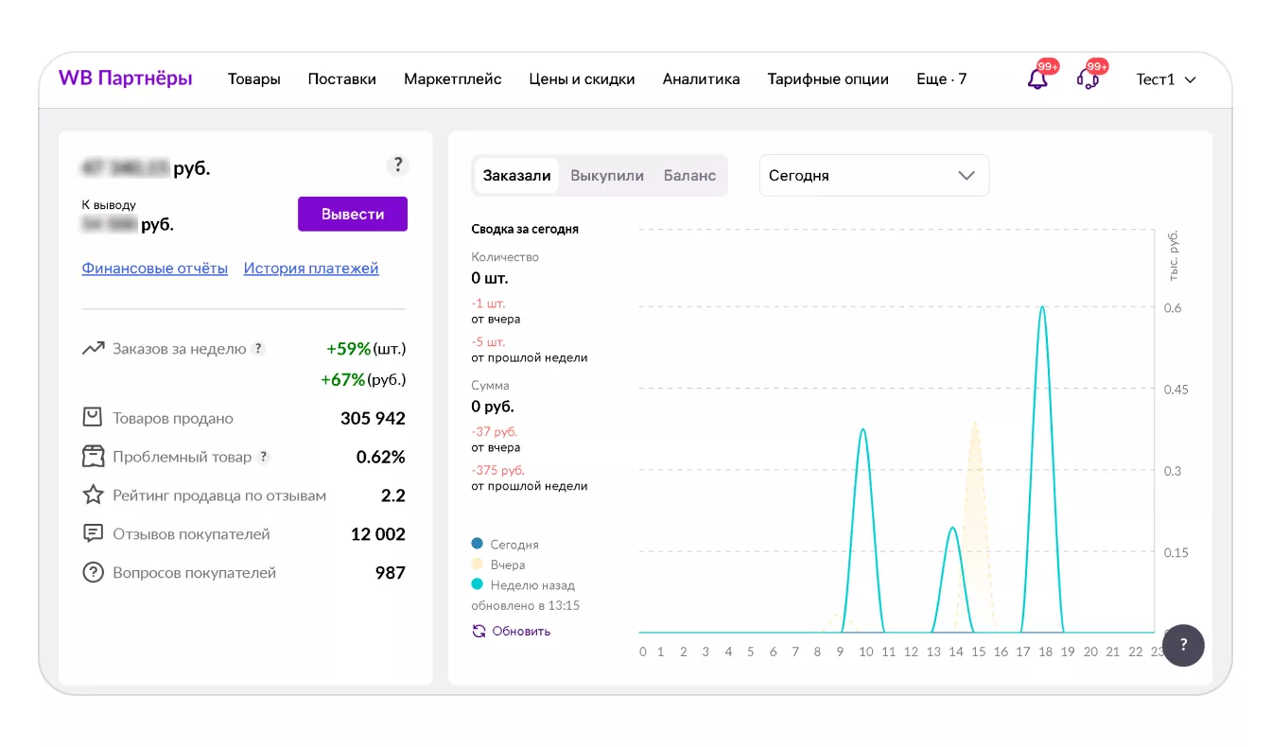Open the История платежей link
The width and height of the screenshot is (1271, 747).
[x=311, y=269]
